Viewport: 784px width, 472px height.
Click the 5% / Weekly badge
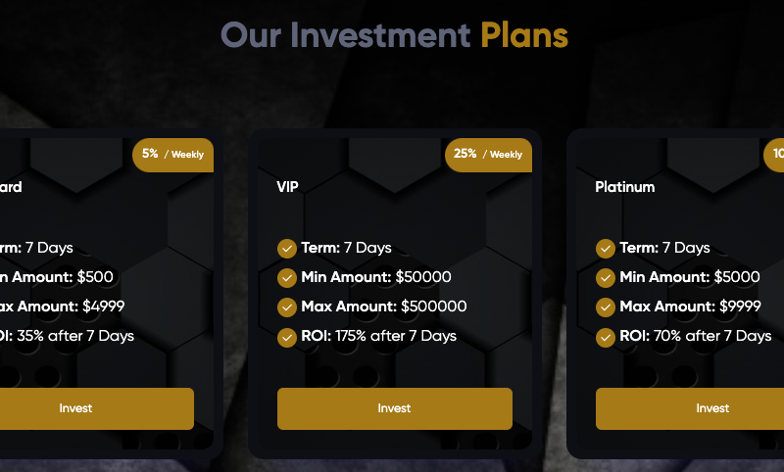(172, 155)
